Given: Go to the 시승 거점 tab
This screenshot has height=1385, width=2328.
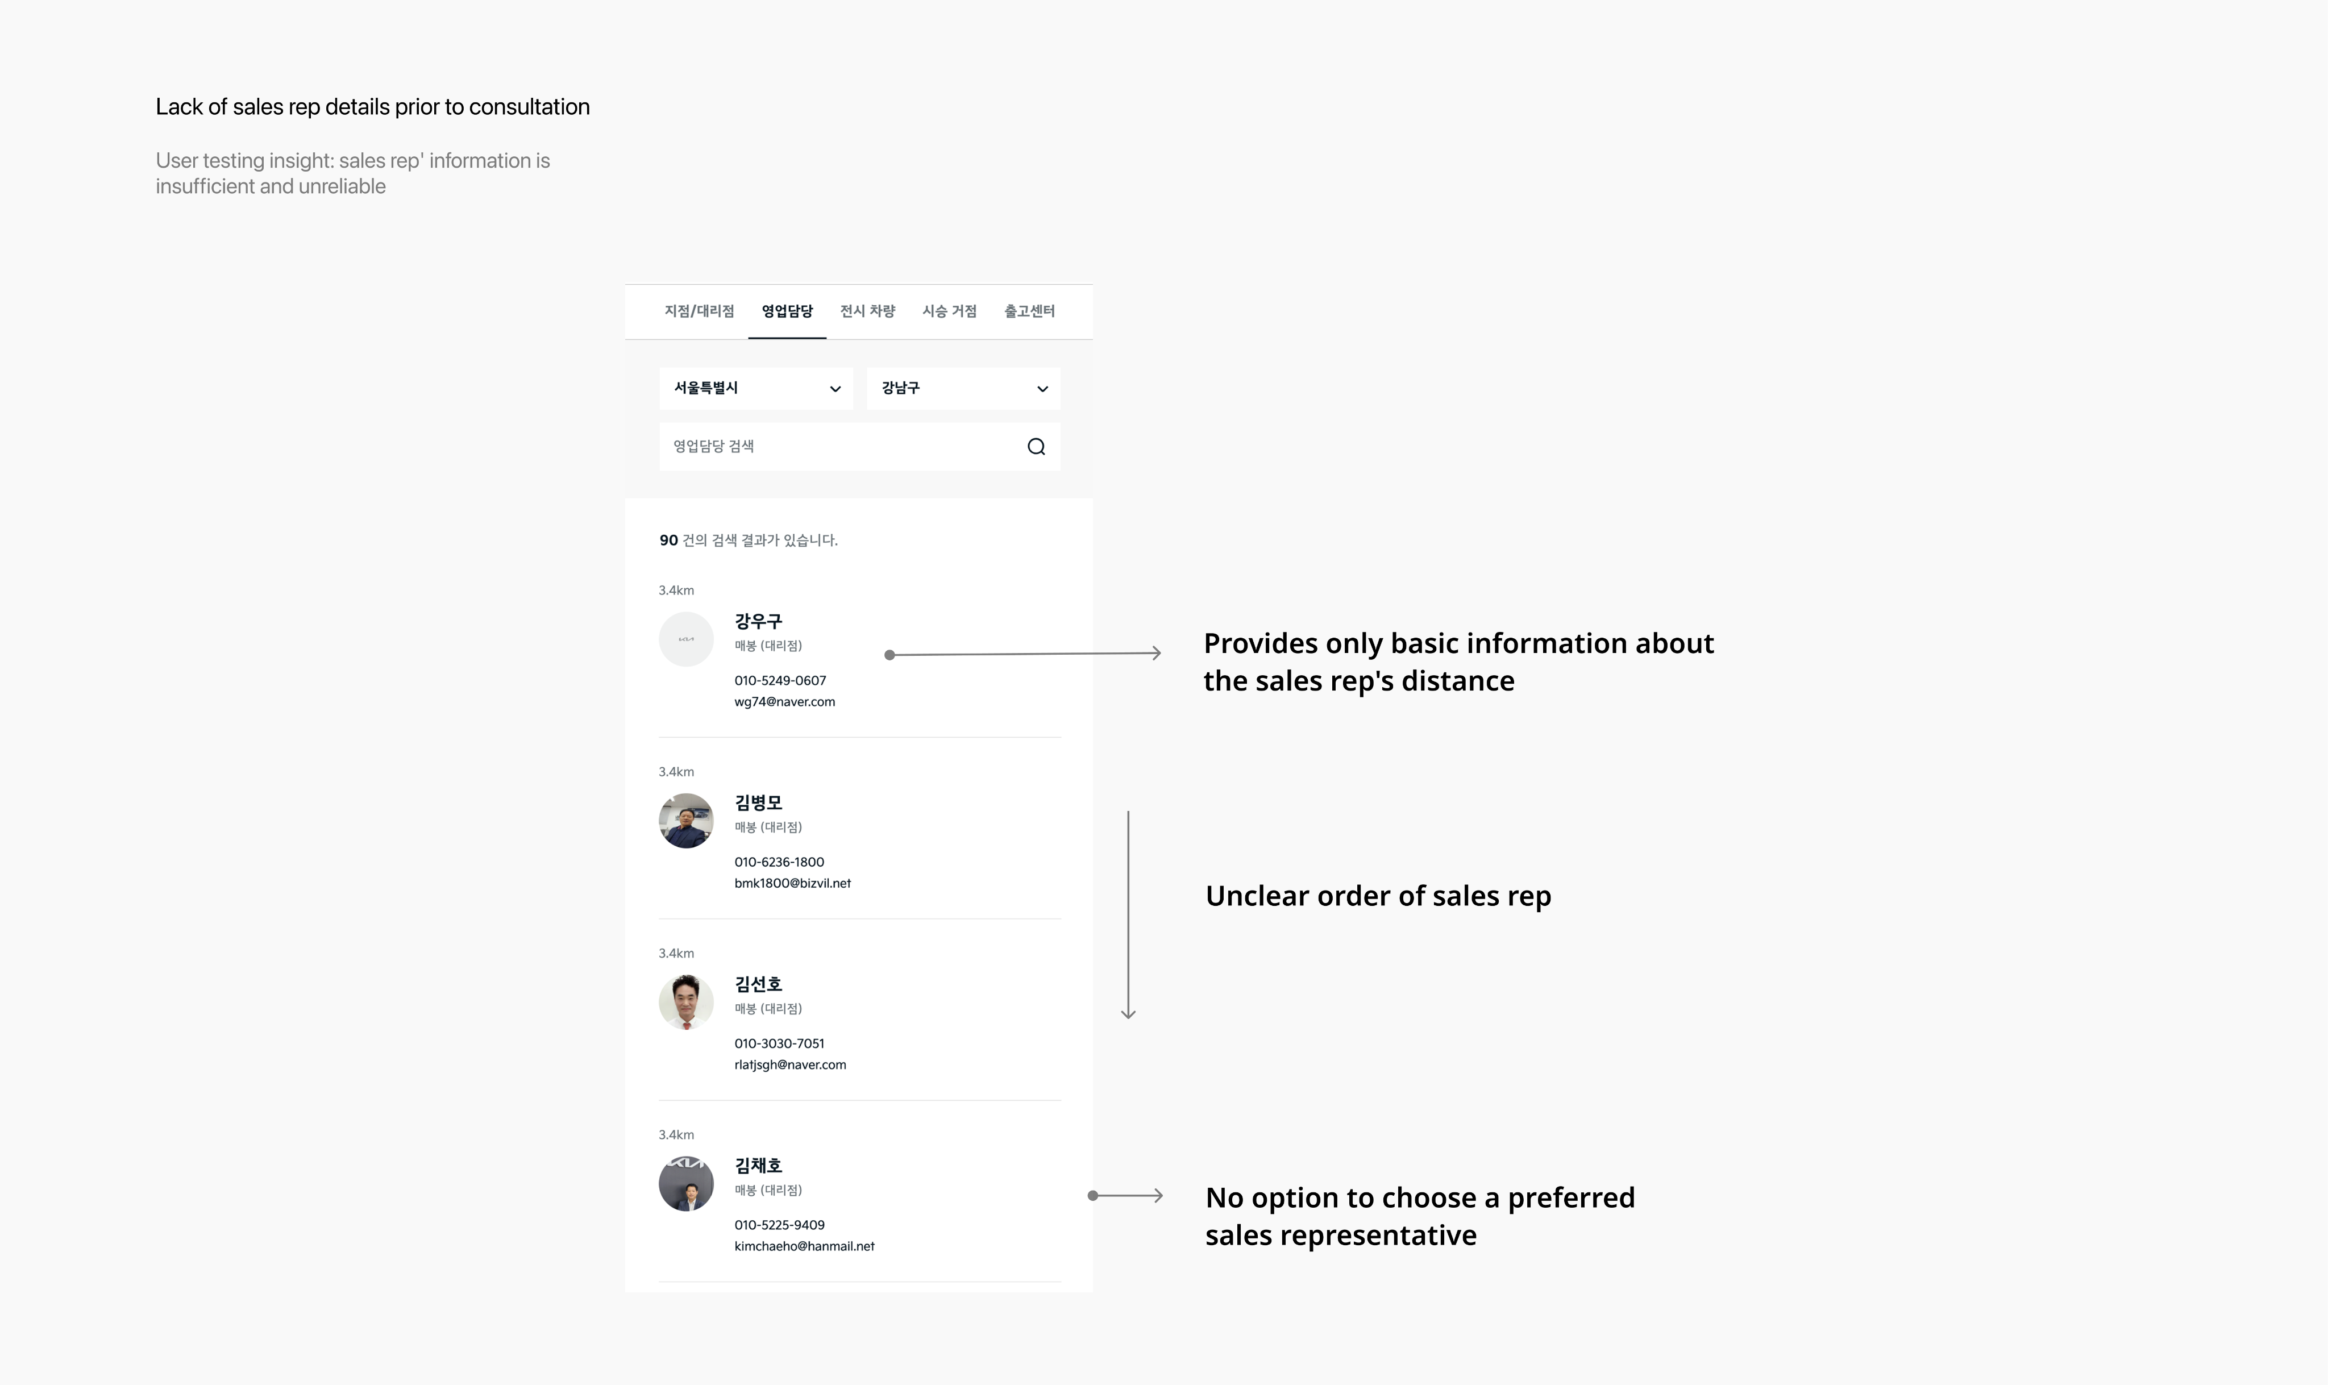Looking at the screenshot, I should point(949,311).
